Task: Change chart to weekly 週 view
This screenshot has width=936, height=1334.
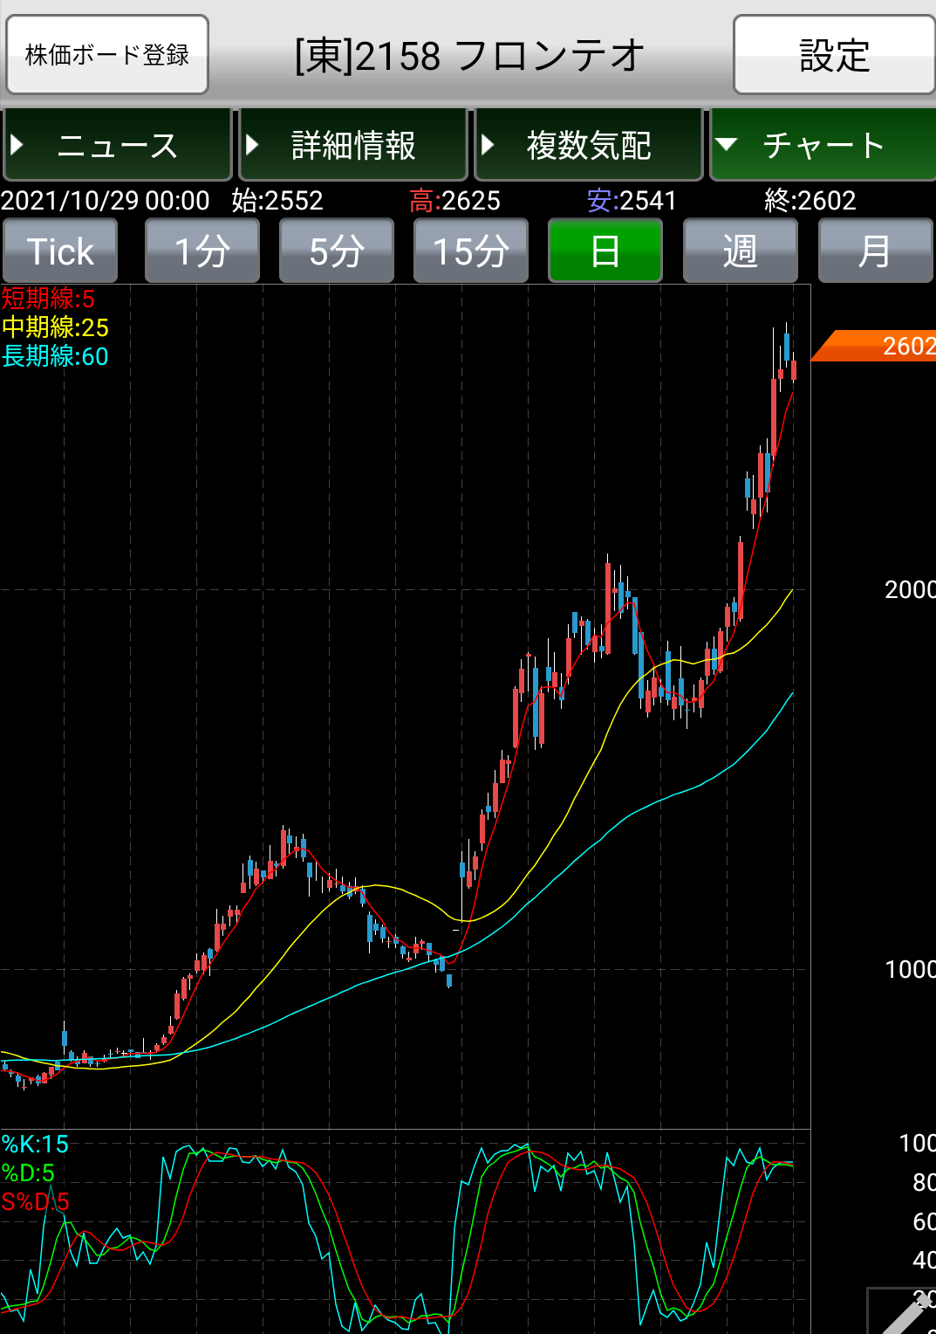Action: [740, 251]
